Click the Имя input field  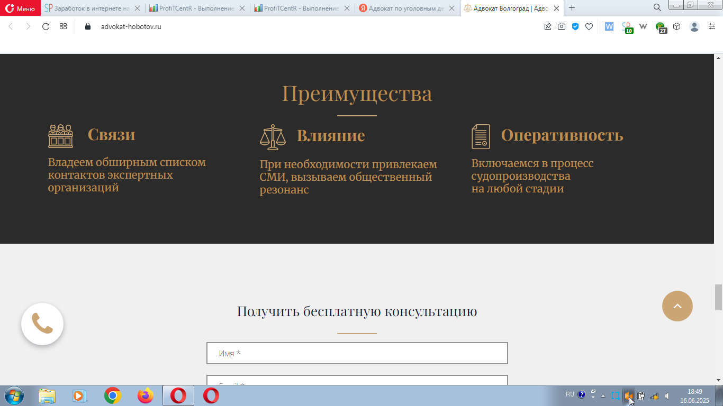pos(357,353)
